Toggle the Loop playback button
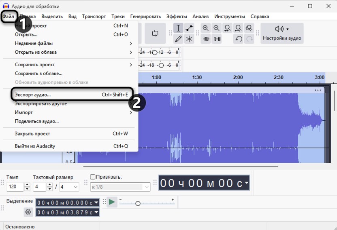Image resolution: width=337 pixels, height=230 pixels. [155, 33]
